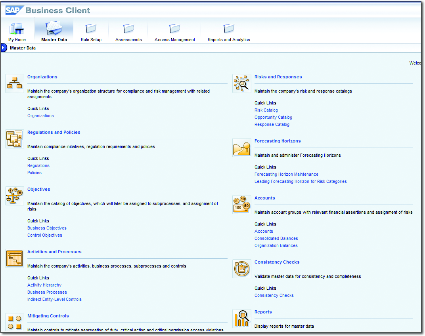Open Forecasting Horizon Maintenance link
This screenshot has width=425, height=336.
click(x=286, y=175)
